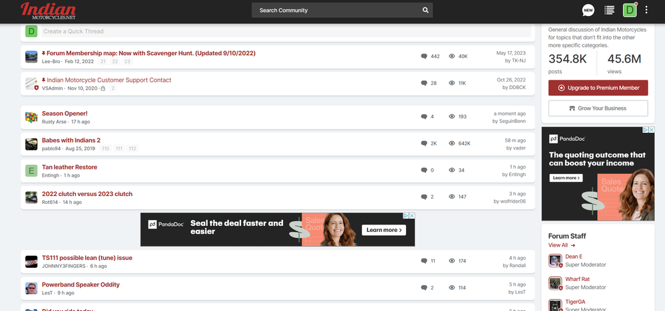Click Dean E's staff avatar
This screenshot has width=665, height=311.
pos(555,260)
